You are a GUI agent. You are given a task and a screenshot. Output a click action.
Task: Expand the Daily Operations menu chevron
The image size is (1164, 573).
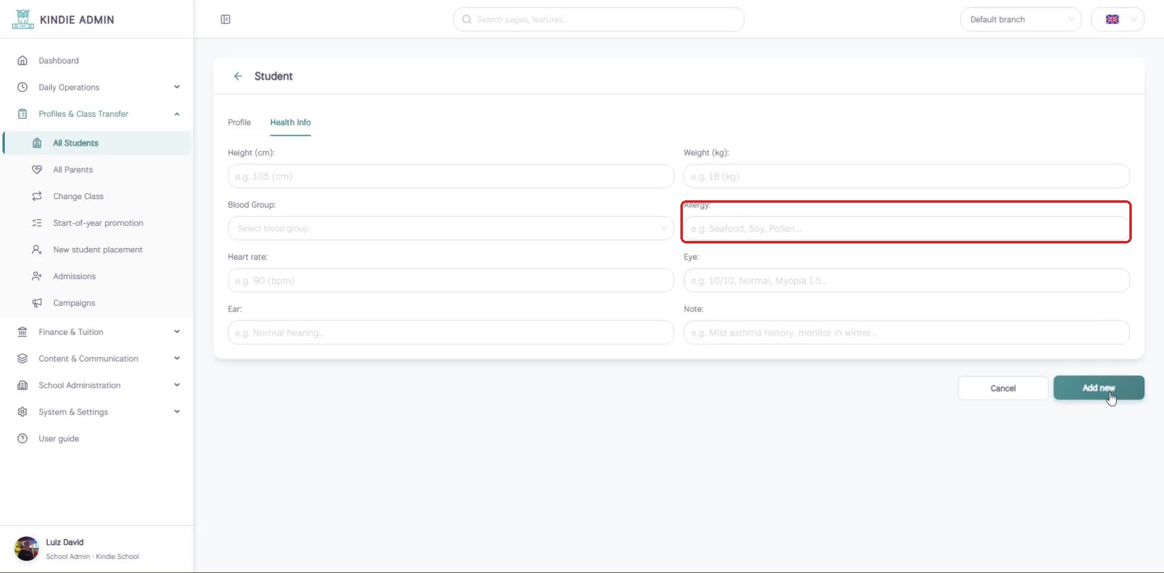click(177, 87)
